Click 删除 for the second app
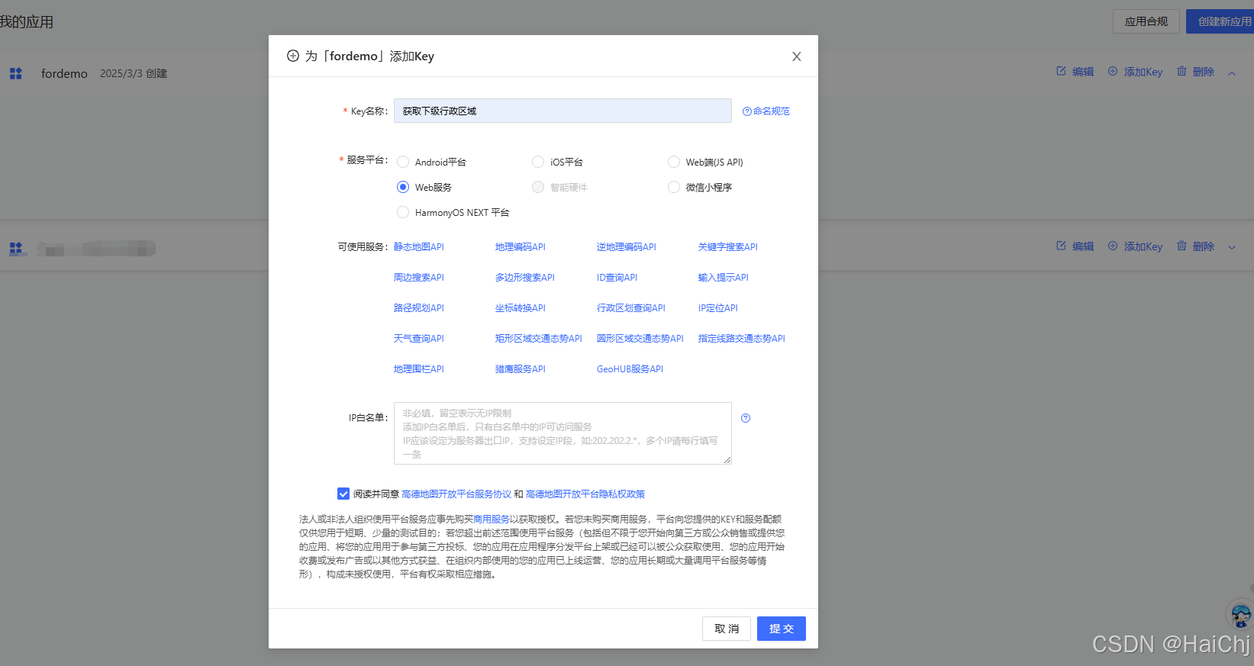1254x666 pixels. pyautogui.click(x=1195, y=246)
